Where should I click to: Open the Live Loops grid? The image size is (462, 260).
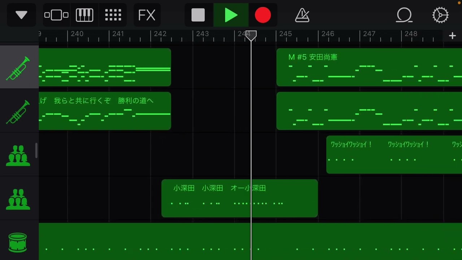coord(113,15)
